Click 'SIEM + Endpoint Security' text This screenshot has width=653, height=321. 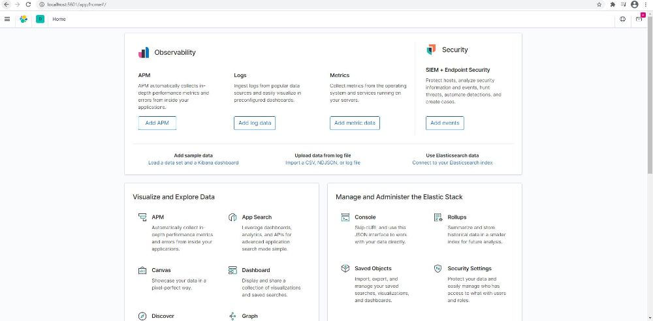(x=458, y=70)
